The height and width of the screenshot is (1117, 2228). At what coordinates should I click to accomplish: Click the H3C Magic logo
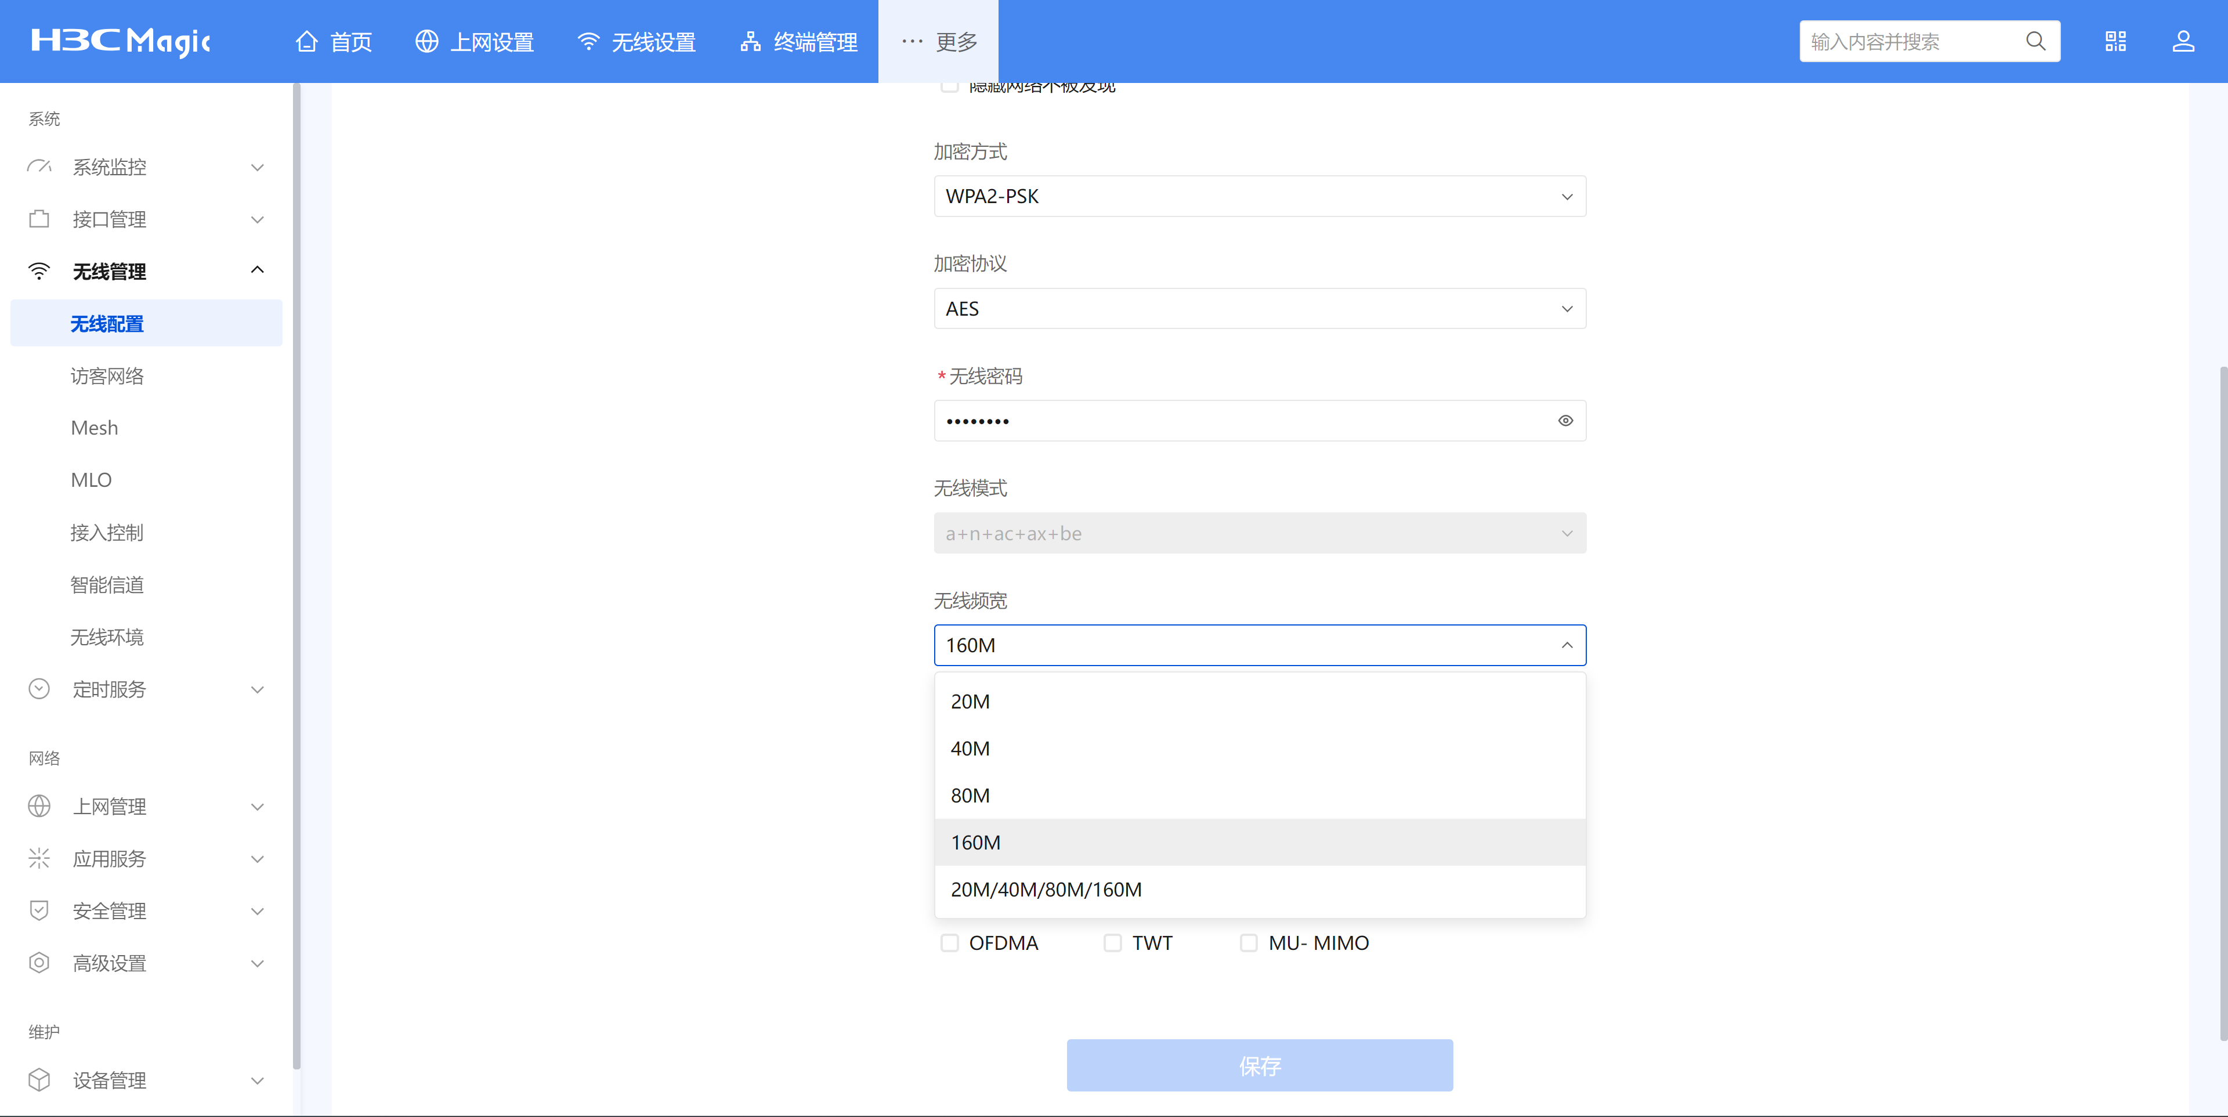pyautogui.click(x=121, y=41)
